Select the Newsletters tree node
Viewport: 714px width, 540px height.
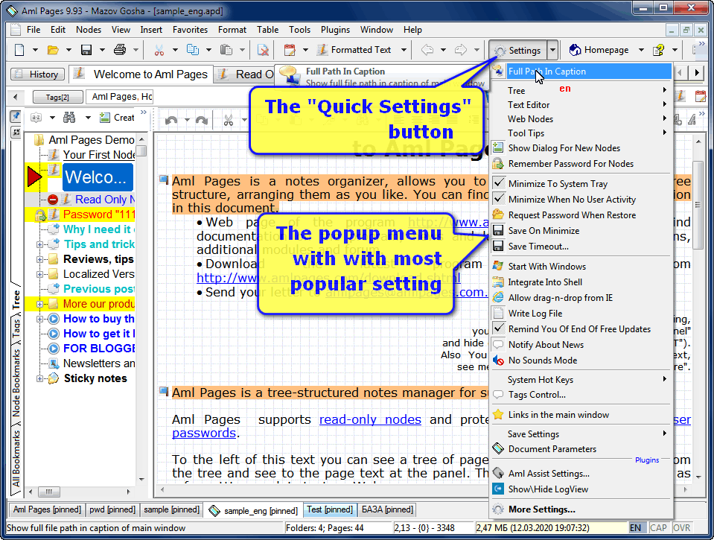99,363
